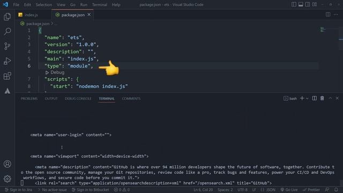This screenshot has width=343, height=193.
Task: Change end of line sequence LF
Action: pyautogui.click(x=254, y=190)
